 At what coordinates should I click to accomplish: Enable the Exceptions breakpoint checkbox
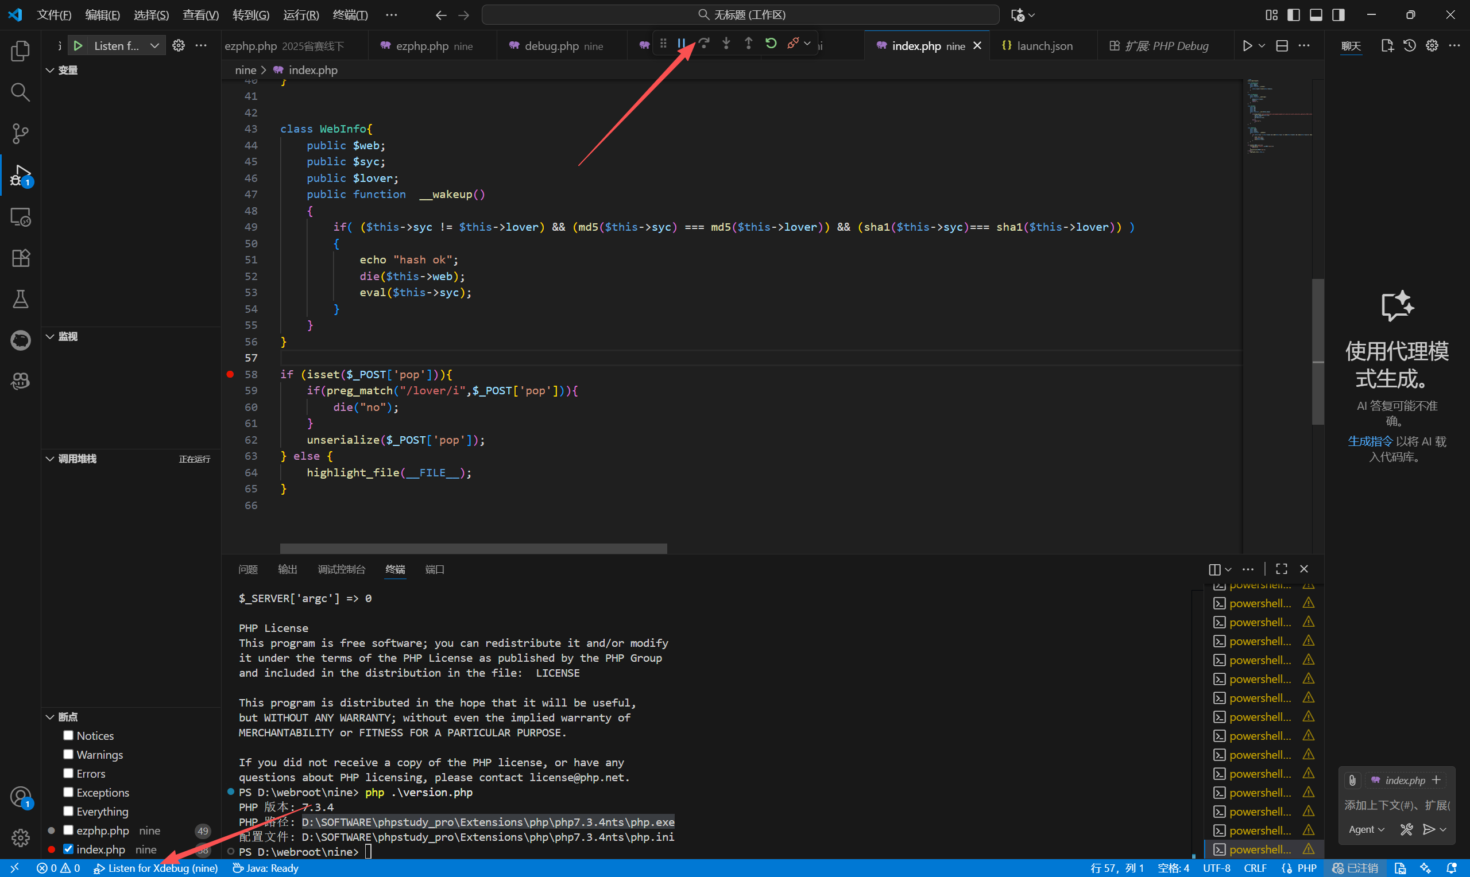(x=68, y=792)
